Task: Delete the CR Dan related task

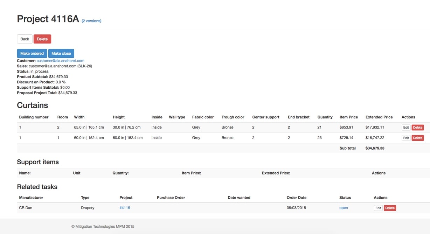Action: point(390,208)
